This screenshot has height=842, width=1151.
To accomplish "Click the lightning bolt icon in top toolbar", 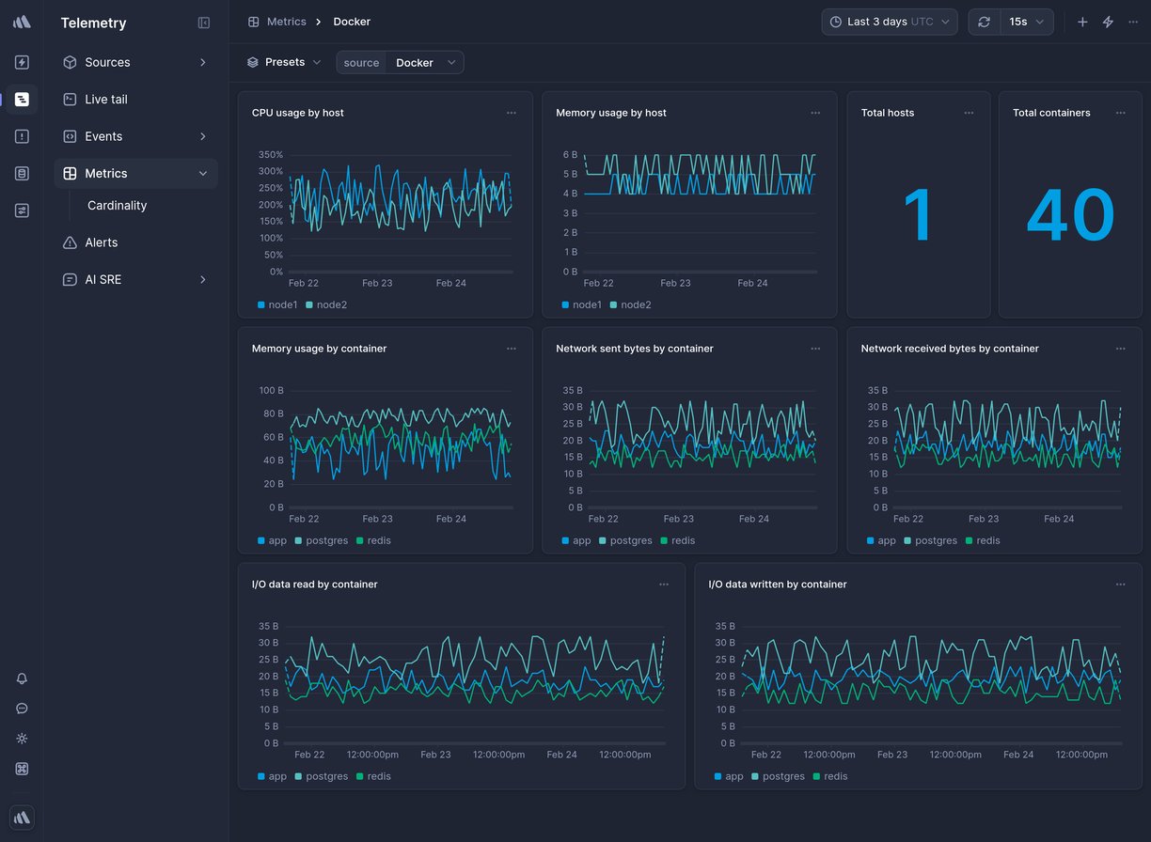I will coord(1108,21).
